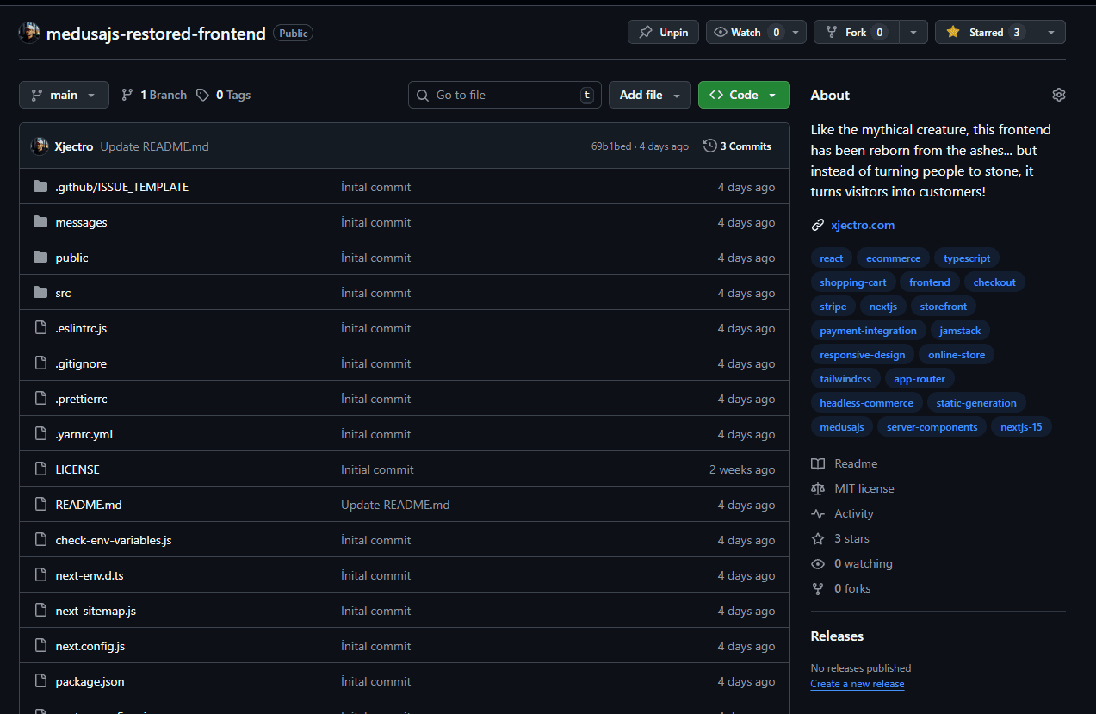This screenshot has height=714, width=1096.
Task: Open the Add file dropdown
Action: 650,95
